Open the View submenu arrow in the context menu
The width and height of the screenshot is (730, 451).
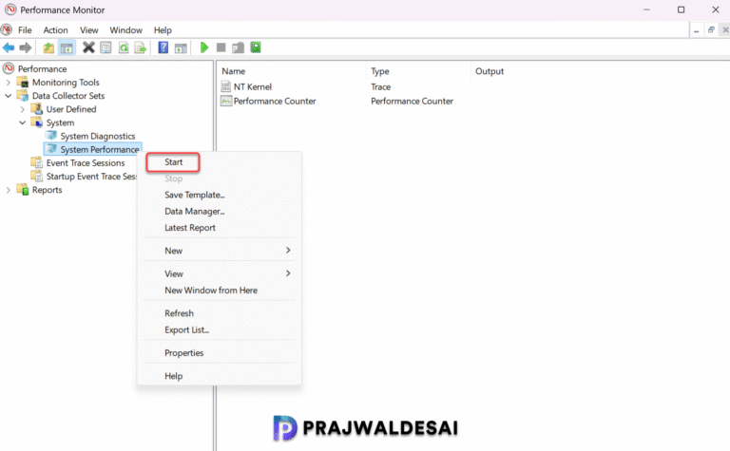pyautogui.click(x=288, y=273)
